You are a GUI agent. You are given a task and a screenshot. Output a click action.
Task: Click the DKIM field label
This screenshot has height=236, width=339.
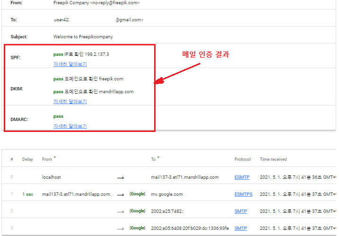coord(17,89)
